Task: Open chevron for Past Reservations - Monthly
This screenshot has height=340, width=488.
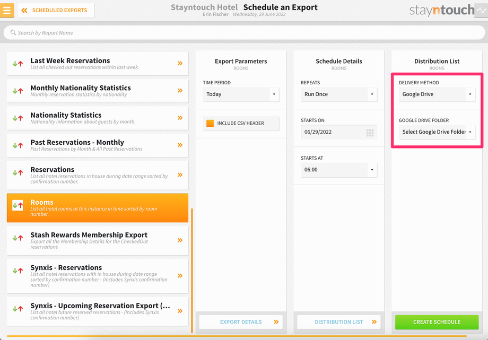Action: (x=180, y=145)
